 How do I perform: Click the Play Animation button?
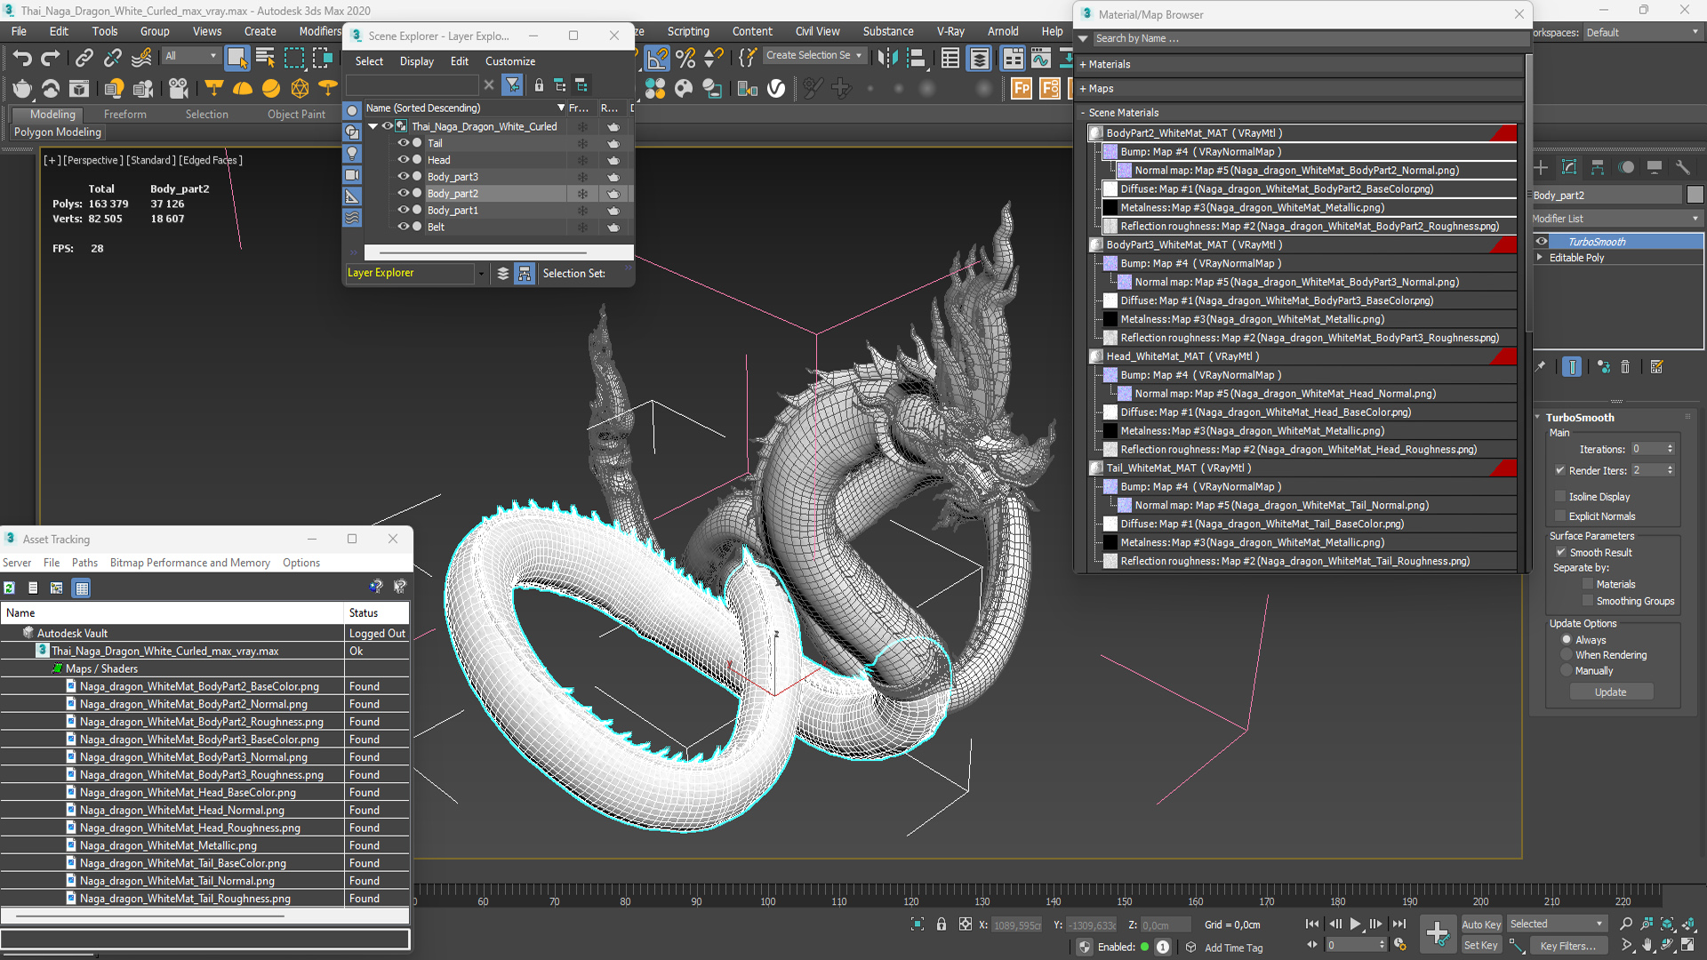(1355, 924)
